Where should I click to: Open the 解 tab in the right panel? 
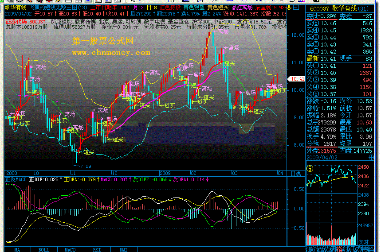pos(372,249)
